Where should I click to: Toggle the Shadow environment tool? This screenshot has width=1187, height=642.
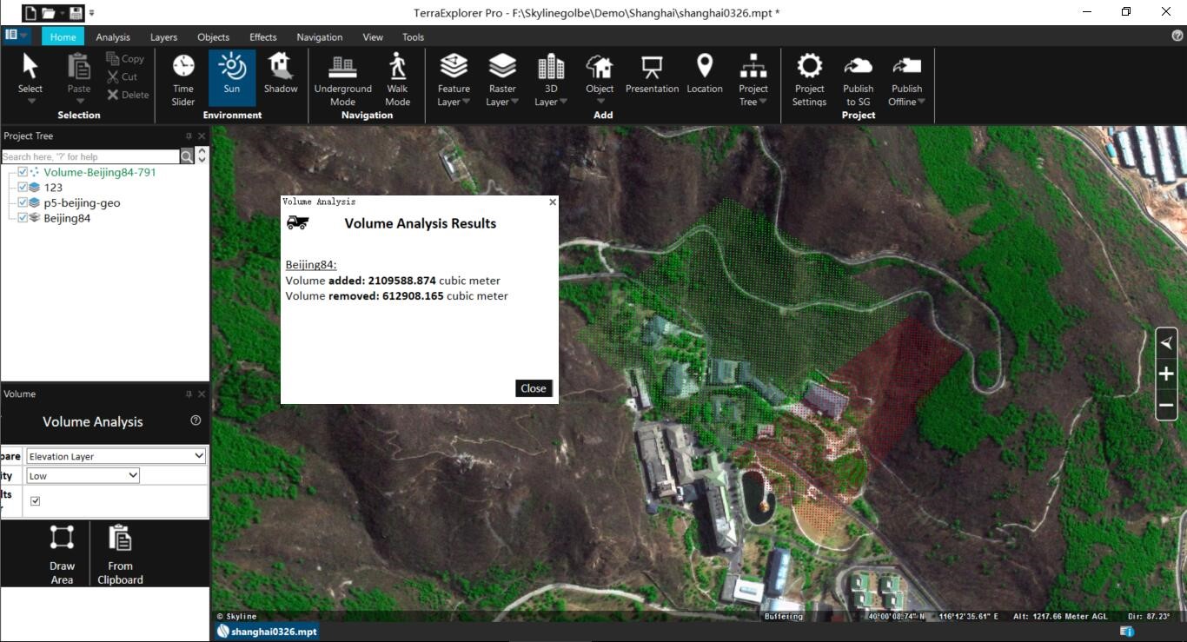[281, 74]
